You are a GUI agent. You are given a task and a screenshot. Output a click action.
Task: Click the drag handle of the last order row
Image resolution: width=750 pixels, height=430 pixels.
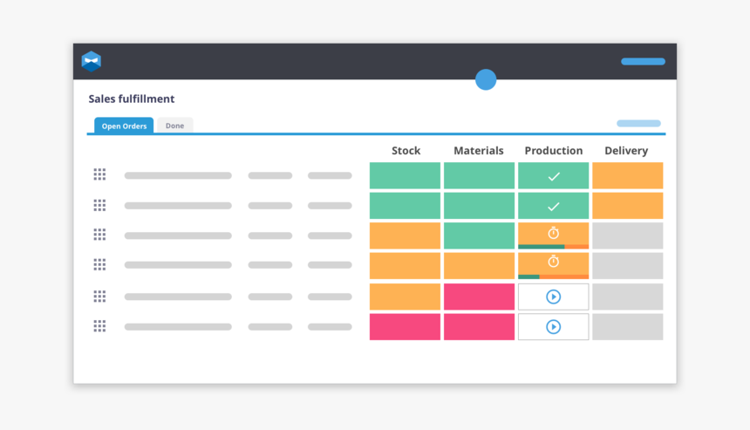pos(99,326)
